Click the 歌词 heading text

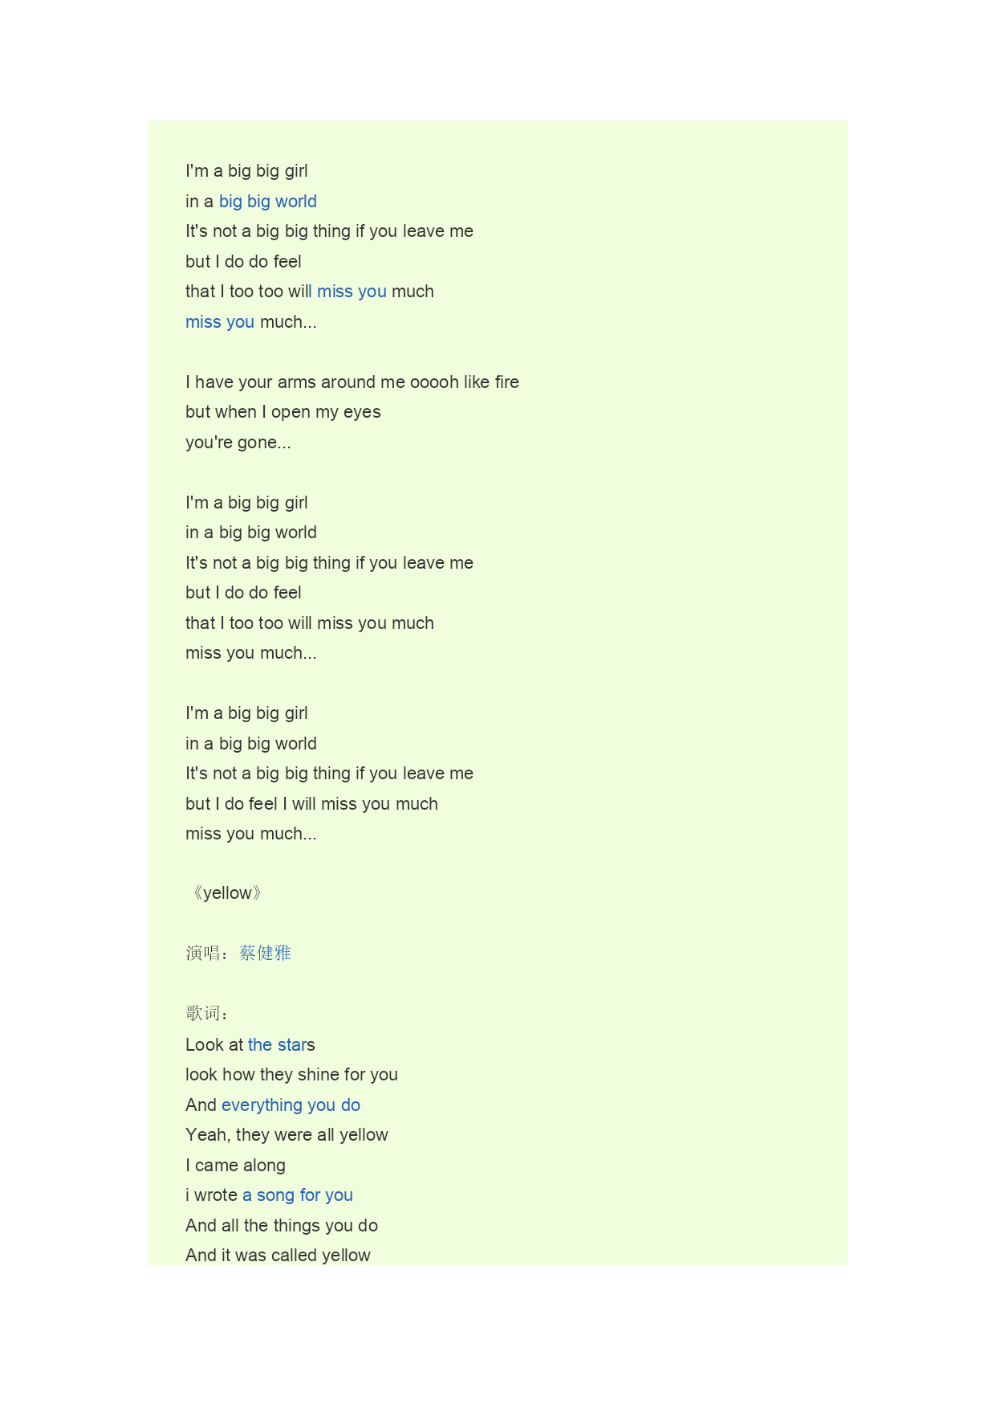point(205,1014)
